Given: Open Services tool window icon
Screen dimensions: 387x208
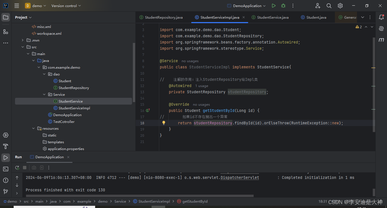Looking at the screenshot, I should tap(6, 135).
